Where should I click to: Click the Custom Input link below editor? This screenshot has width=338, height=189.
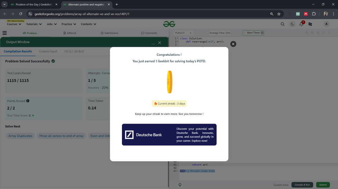click(281, 185)
